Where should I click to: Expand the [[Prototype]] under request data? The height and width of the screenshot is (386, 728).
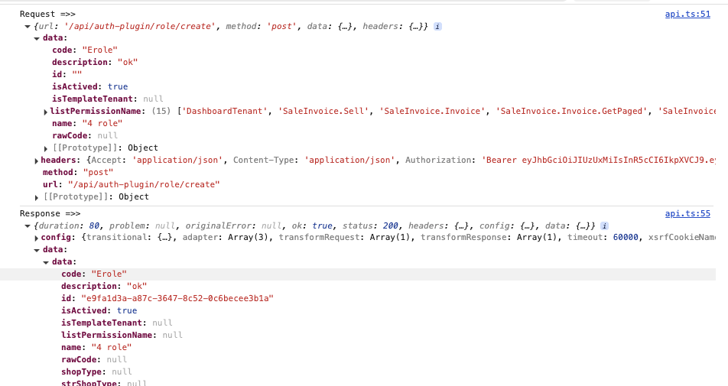click(x=46, y=148)
